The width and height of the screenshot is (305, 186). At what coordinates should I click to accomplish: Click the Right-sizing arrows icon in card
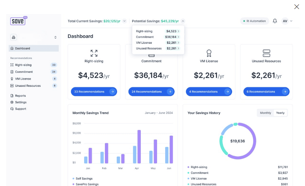coord(94,53)
